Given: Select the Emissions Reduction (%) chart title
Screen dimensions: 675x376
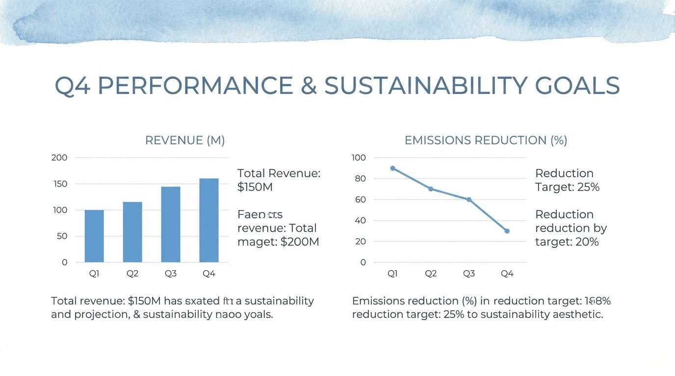Looking at the screenshot, I should 486,141.
